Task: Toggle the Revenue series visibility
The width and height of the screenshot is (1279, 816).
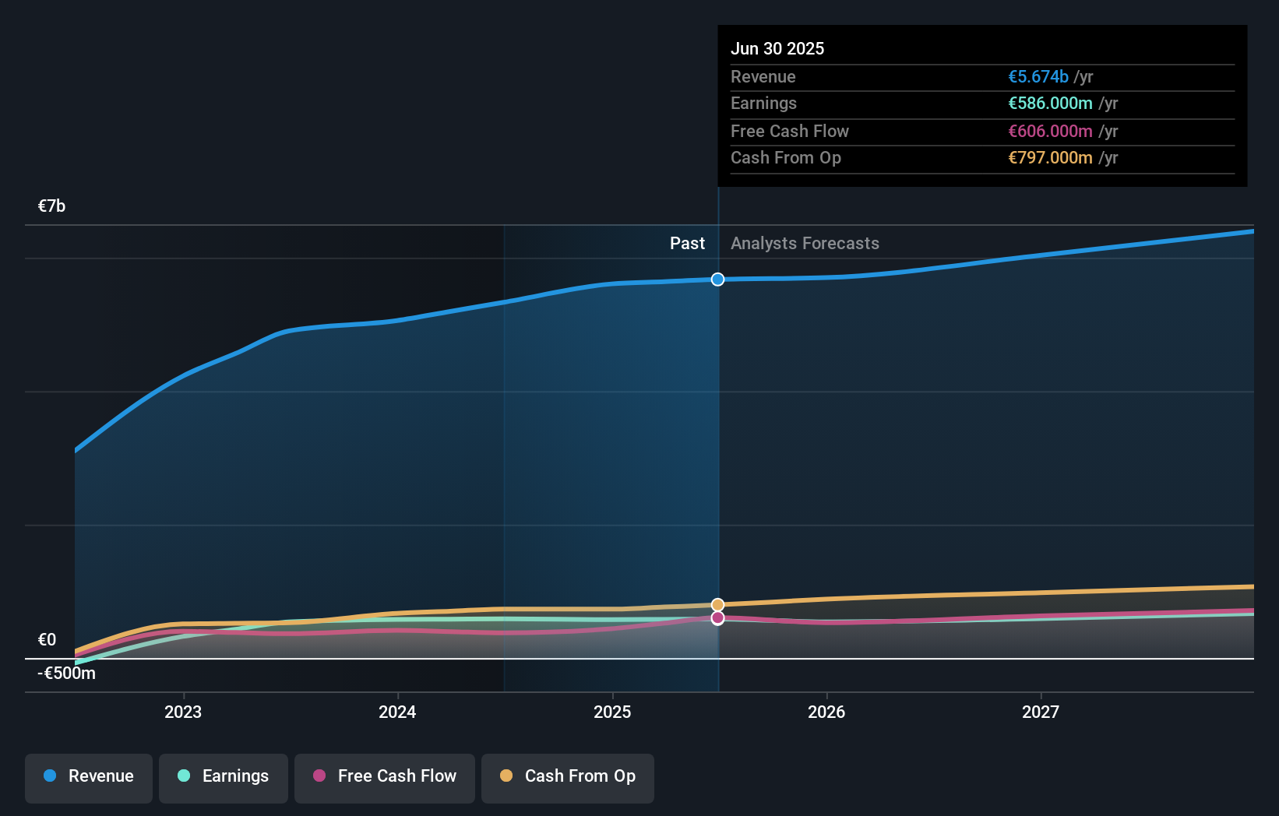Action: [88, 778]
